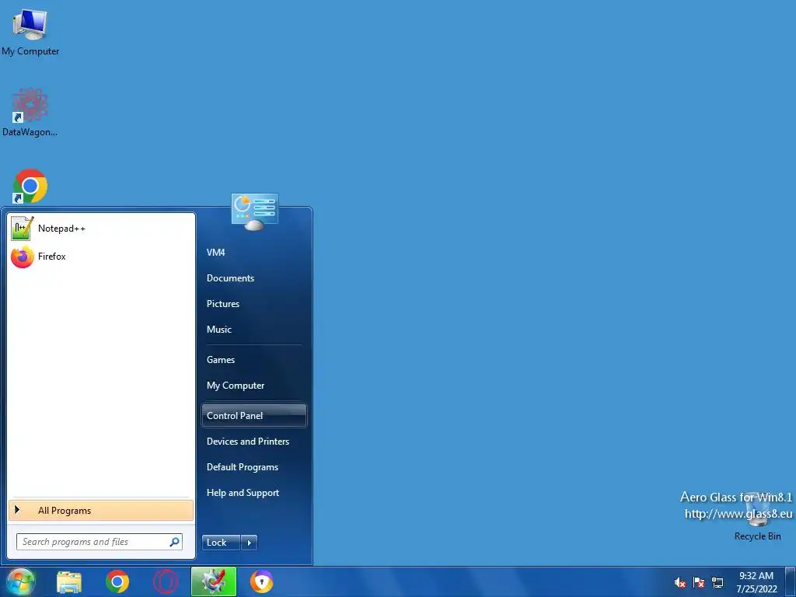Click the taskbar clock showing 9:32 AM
This screenshot has height=597, width=796.
(756, 582)
